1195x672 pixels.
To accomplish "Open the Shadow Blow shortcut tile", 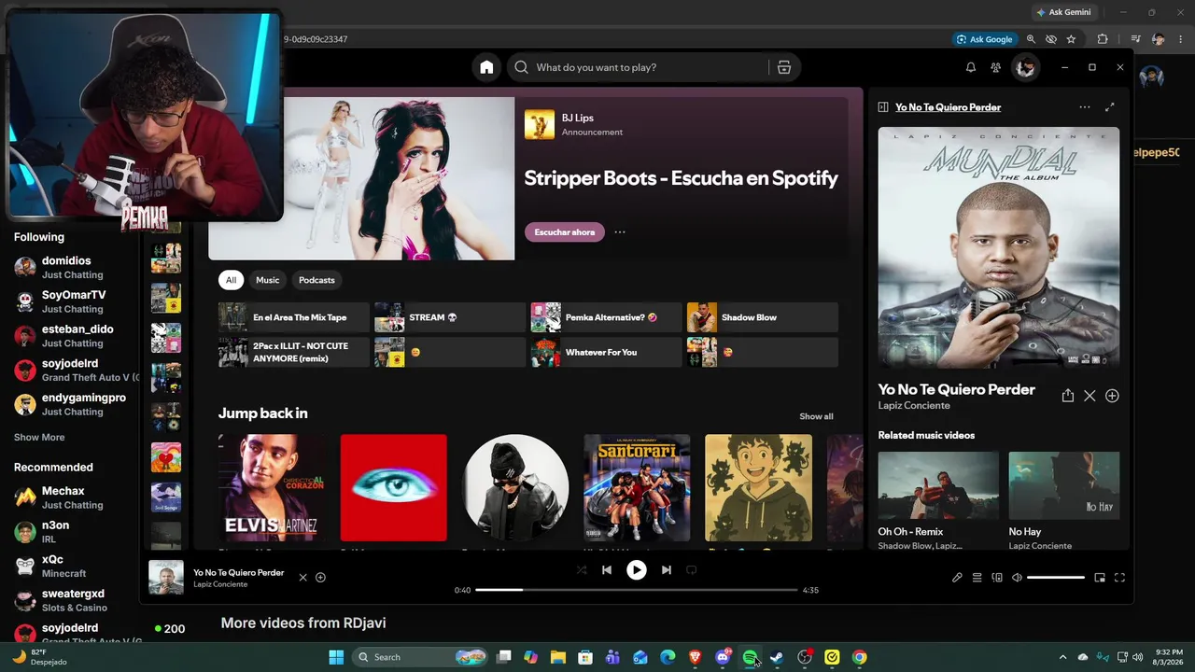I will point(763,317).
